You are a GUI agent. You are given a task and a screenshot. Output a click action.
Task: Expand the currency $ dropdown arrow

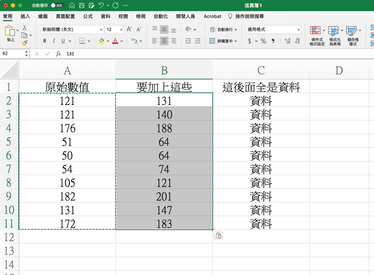[256, 41]
